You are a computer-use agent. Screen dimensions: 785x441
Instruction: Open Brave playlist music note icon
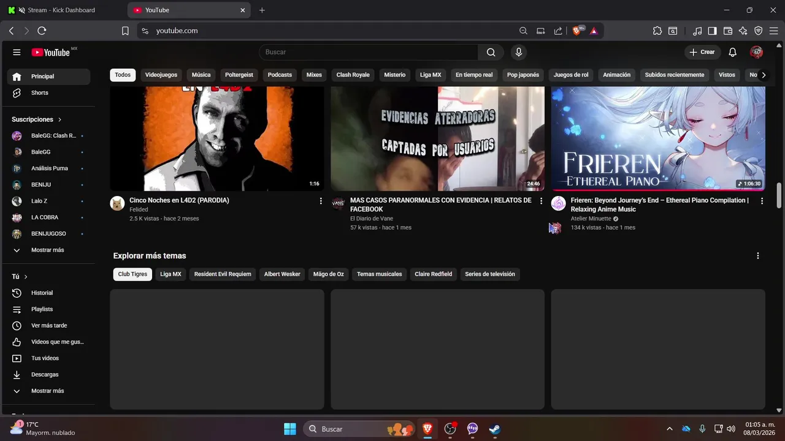[x=697, y=31]
